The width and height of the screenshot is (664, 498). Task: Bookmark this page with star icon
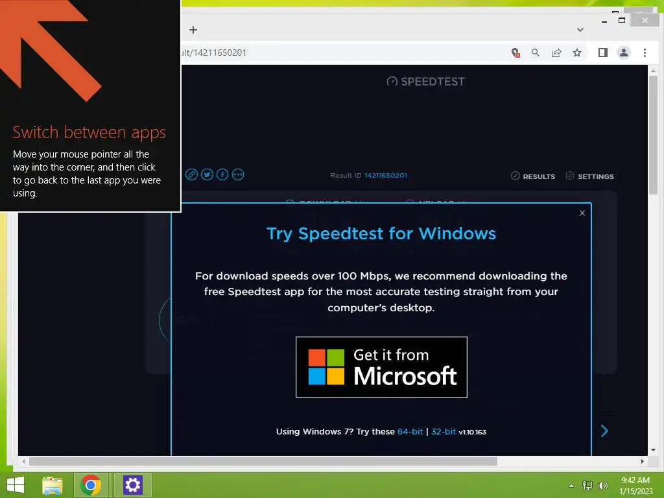click(x=576, y=53)
